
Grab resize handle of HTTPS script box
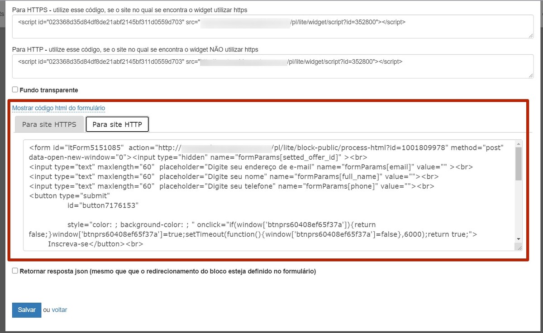[530, 35]
